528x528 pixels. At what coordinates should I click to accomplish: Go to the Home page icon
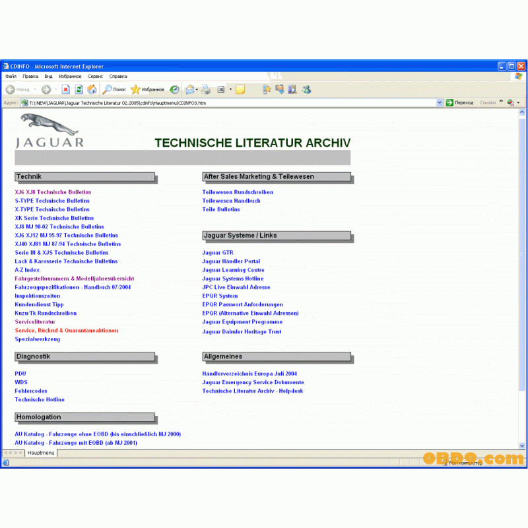(92, 89)
